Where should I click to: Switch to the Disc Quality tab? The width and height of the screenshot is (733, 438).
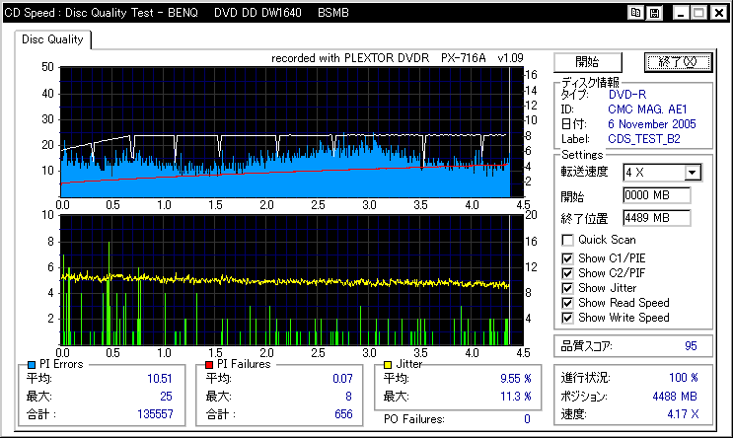tap(52, 39)
